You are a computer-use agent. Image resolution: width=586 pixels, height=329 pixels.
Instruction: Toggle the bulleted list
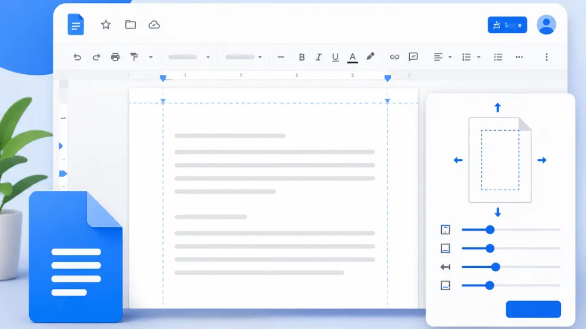coord(498,57)
